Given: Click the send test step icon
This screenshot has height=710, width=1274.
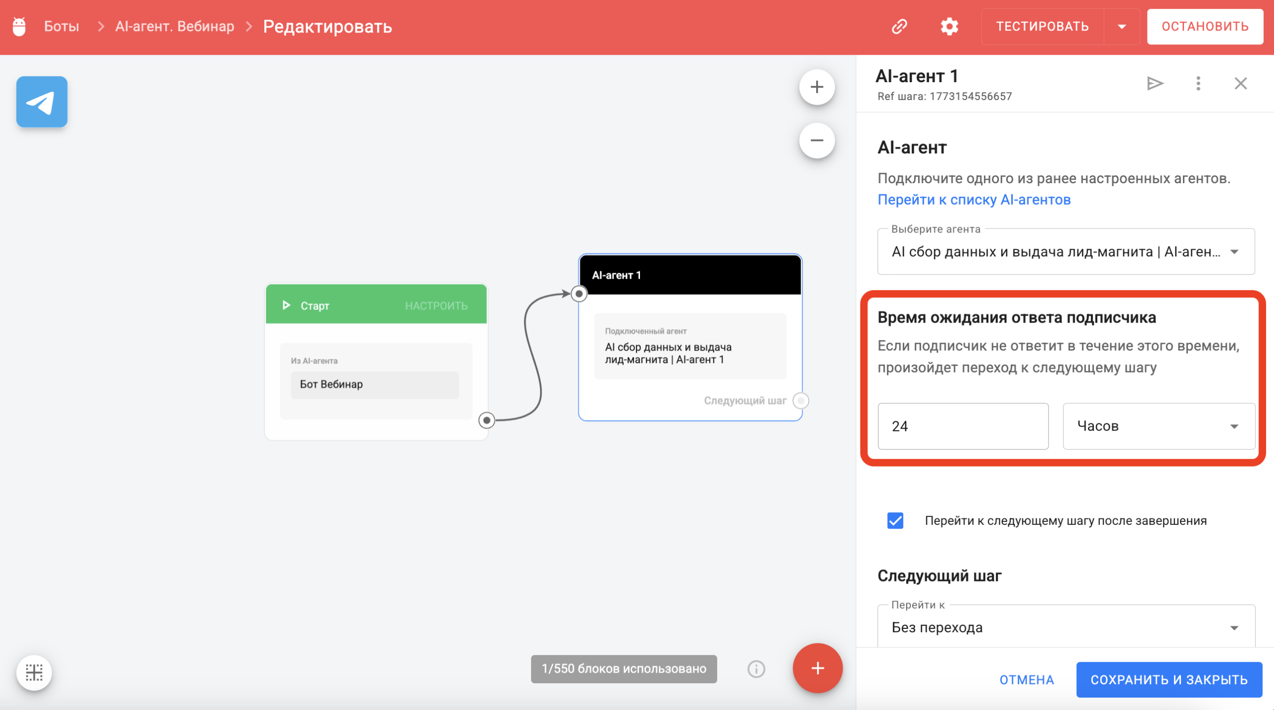Looking at the screenshot, I should point(1155,83).
